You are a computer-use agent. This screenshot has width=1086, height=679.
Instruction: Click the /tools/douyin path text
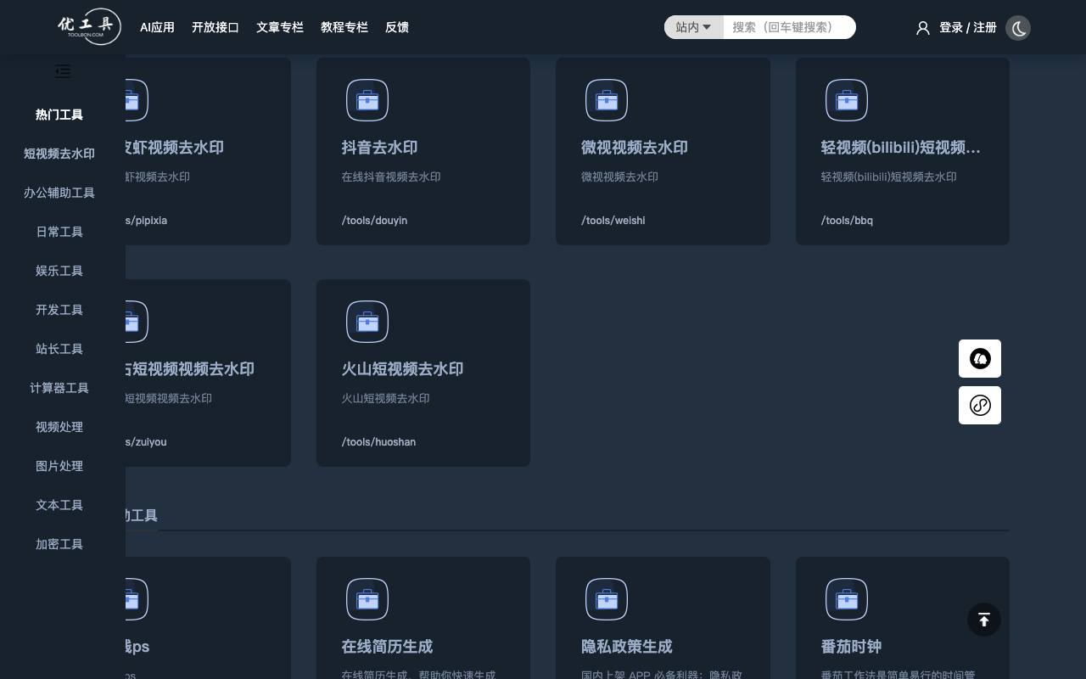(x=375, y=221)
